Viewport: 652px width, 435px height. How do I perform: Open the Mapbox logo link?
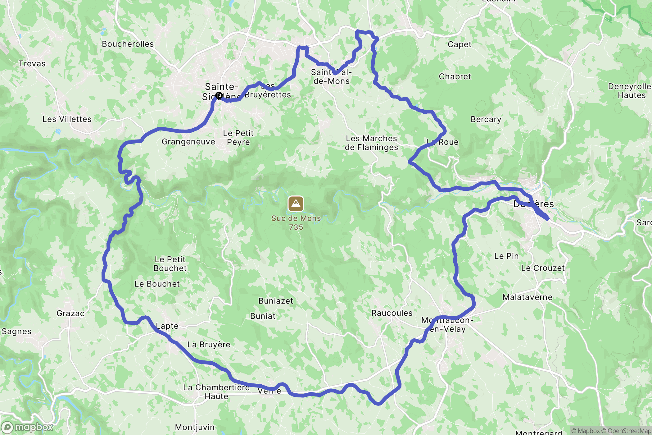[27, 428]
